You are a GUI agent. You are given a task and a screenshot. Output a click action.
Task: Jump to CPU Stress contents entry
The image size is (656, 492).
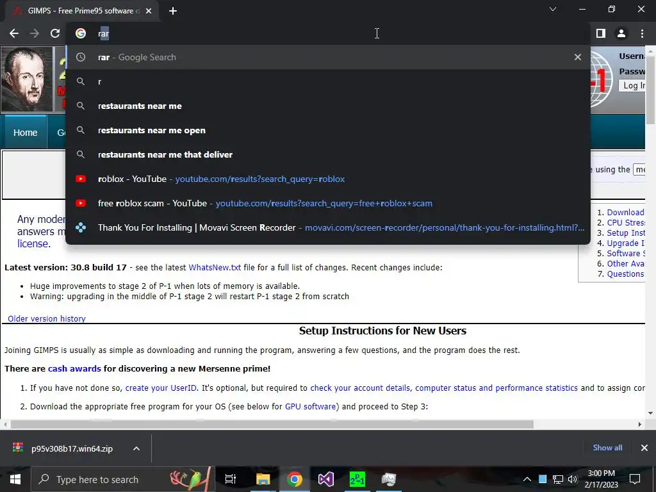625,222
